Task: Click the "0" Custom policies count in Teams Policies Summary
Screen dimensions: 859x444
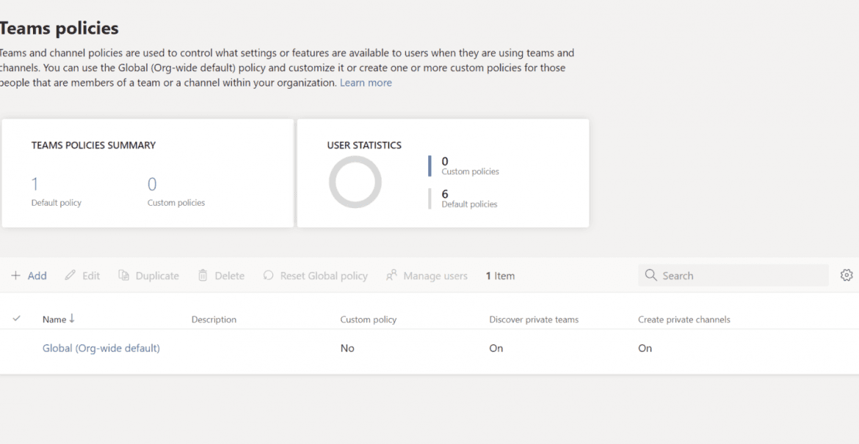Action: click(x=152, y=185)
